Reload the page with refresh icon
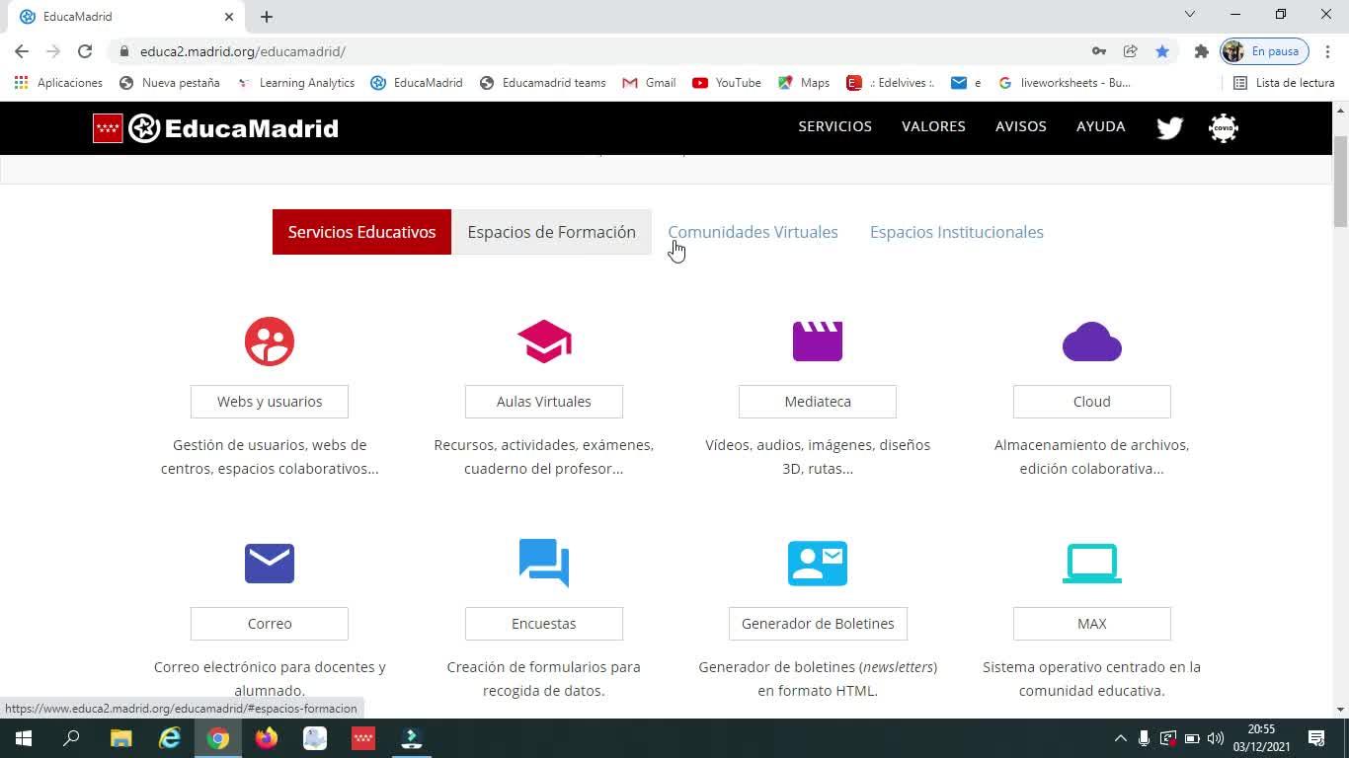This screenshot has height=758, width=1349. 85,51
